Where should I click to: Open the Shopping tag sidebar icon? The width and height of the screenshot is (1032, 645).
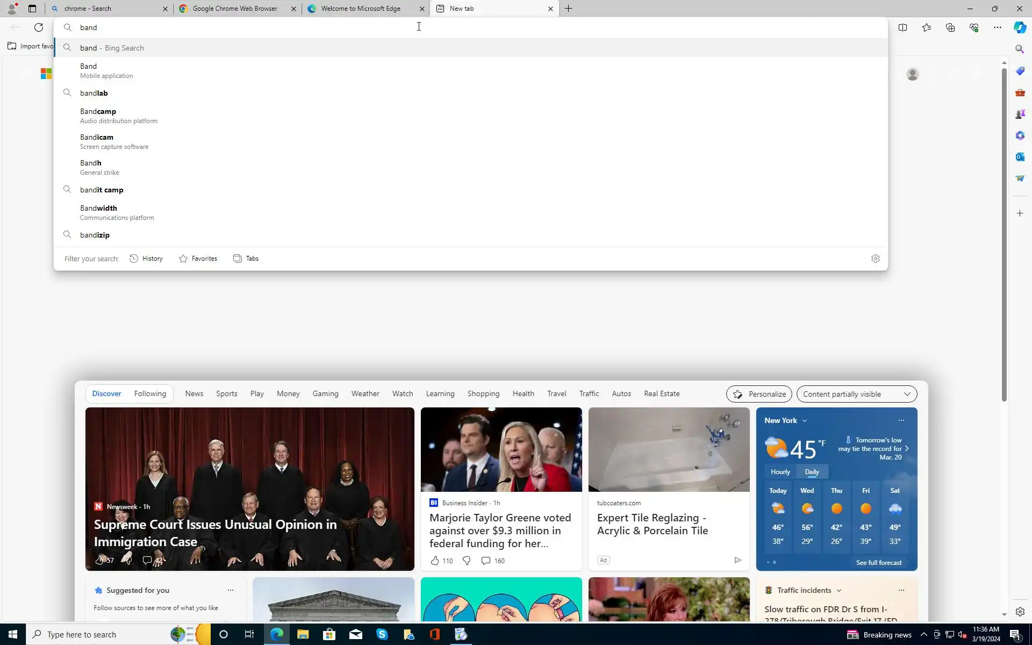pyautogui.click(x=1020, y=71)
